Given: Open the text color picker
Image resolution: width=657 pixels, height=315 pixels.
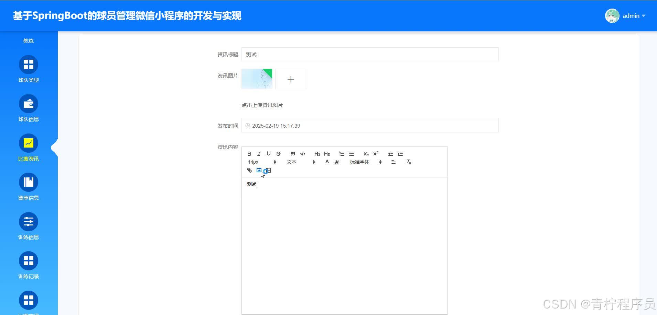Looking at the screenshot, I should pyautogui.click(x=327, y=162).
